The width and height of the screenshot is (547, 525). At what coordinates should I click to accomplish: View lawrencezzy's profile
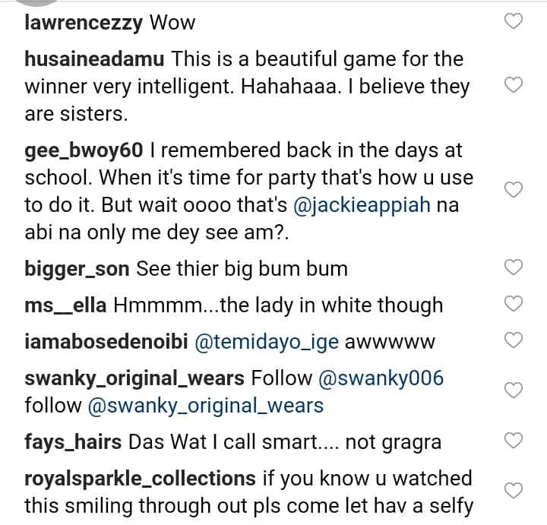(84, 23)
